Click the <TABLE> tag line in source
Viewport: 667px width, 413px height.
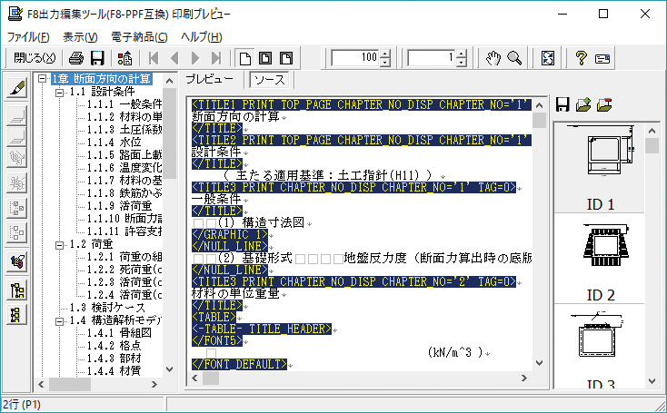[214, 317]
